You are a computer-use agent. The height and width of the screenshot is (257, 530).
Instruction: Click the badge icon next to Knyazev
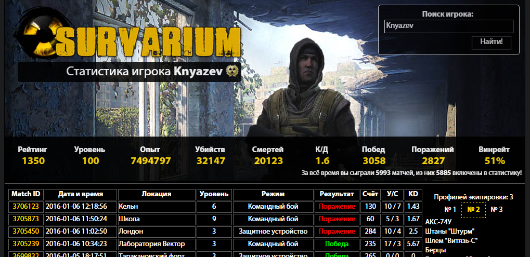[x=232, y=71]
